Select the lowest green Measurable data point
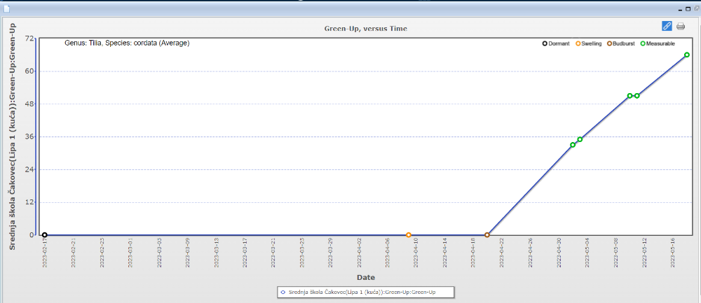This screenshot has height=303, width=701. (x=573, y=145)
